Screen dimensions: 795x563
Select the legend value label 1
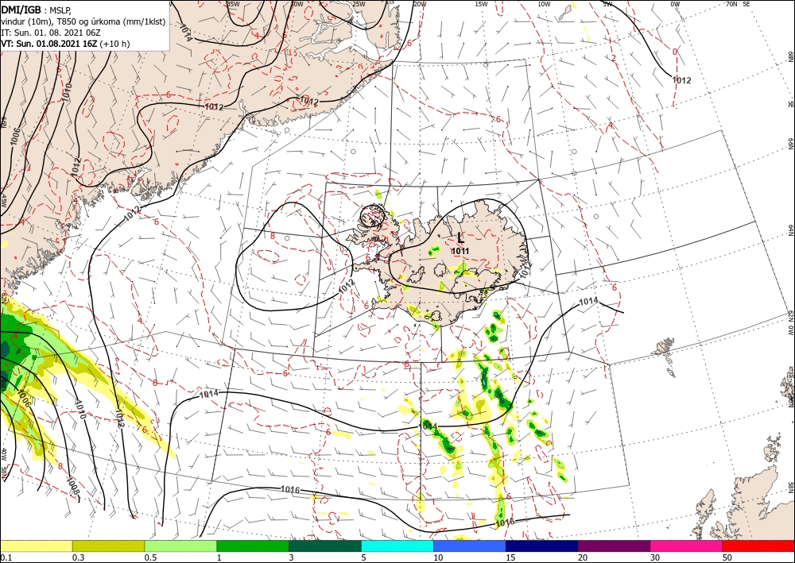click(219, 557)
